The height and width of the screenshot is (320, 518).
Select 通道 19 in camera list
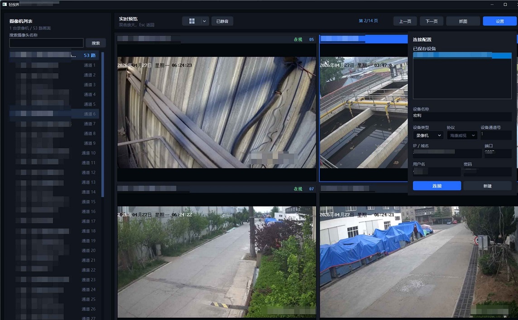(54, 241)
